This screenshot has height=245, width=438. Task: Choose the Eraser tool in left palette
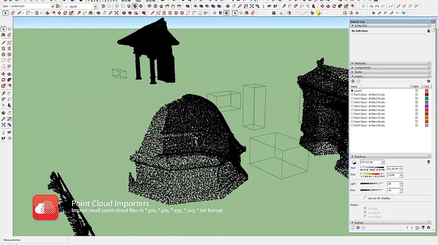9,35
